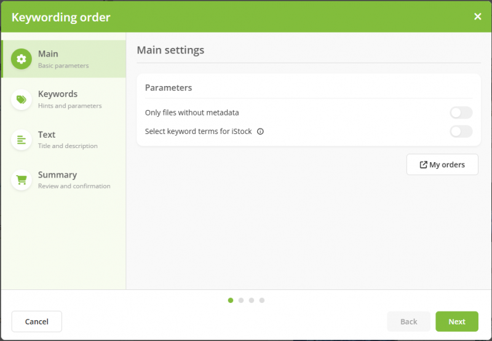Jump to the third step dot
The height and width of the screenshot is (341, 492).
(x=252, y=300)
